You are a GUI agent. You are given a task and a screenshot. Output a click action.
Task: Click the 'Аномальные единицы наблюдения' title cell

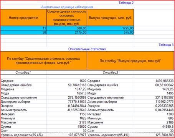coord(67,7)
